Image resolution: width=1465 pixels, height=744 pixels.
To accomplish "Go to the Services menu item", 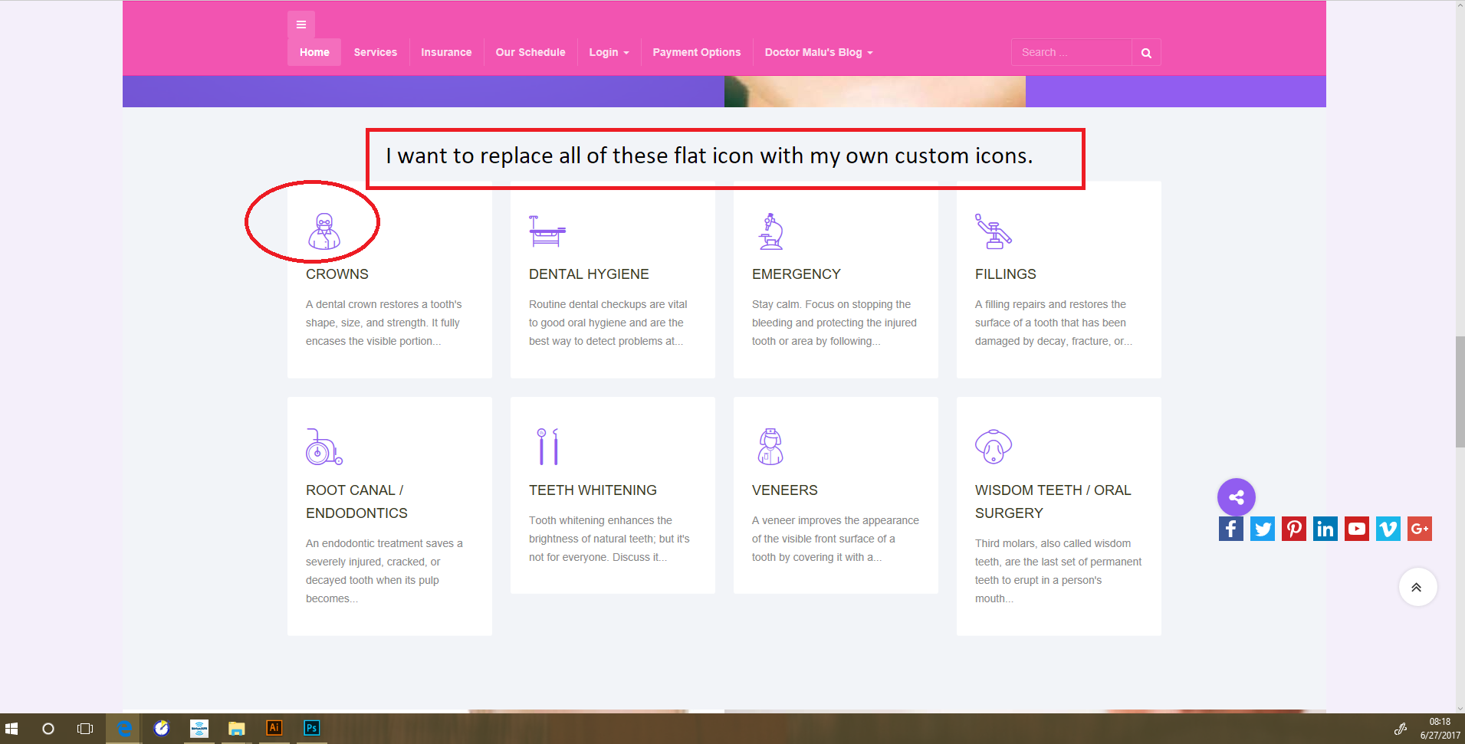I will 375,53.
